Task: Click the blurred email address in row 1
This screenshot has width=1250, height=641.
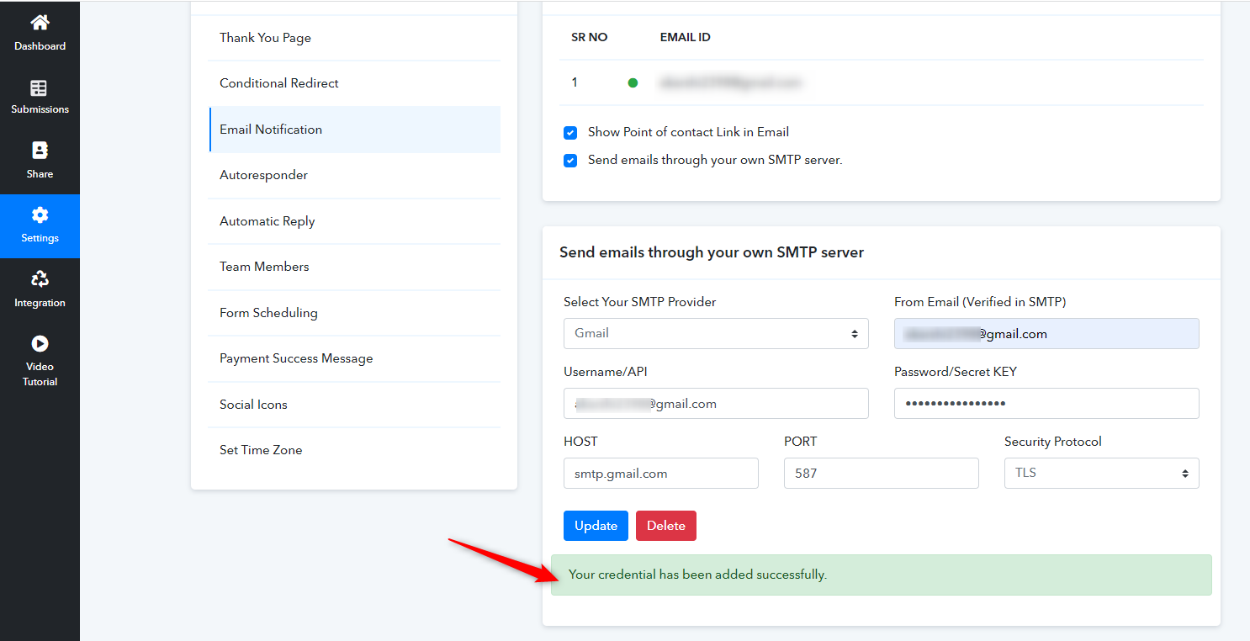Action: coord(730,82)
